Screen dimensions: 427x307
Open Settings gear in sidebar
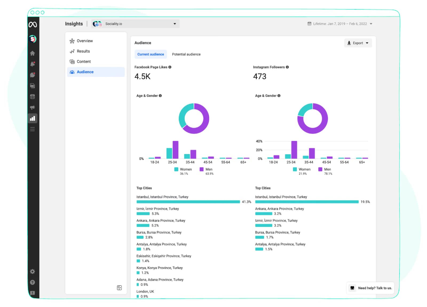click(33, 271)
